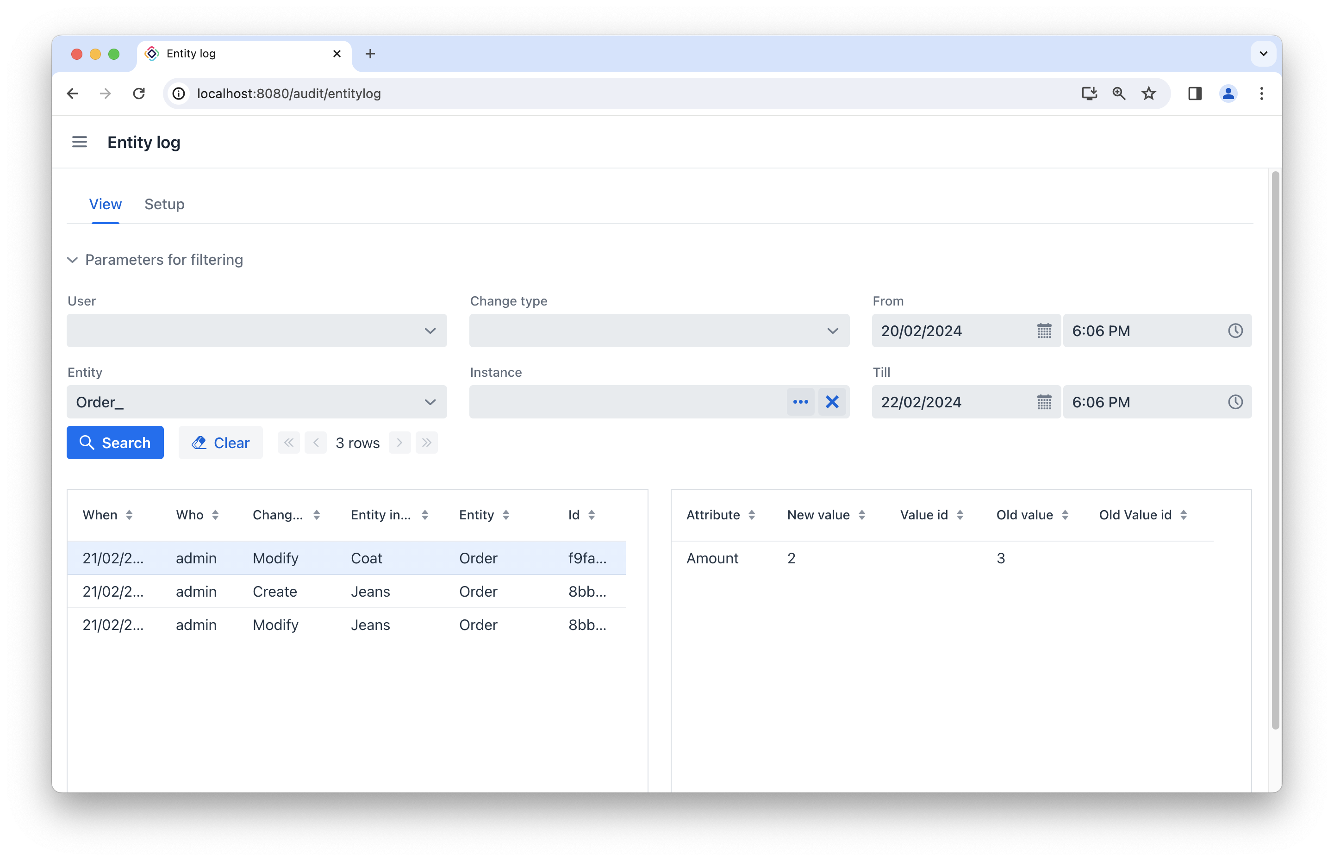Select the Modify Jeans log row
1334x861 pixels.
coord(346,624)
